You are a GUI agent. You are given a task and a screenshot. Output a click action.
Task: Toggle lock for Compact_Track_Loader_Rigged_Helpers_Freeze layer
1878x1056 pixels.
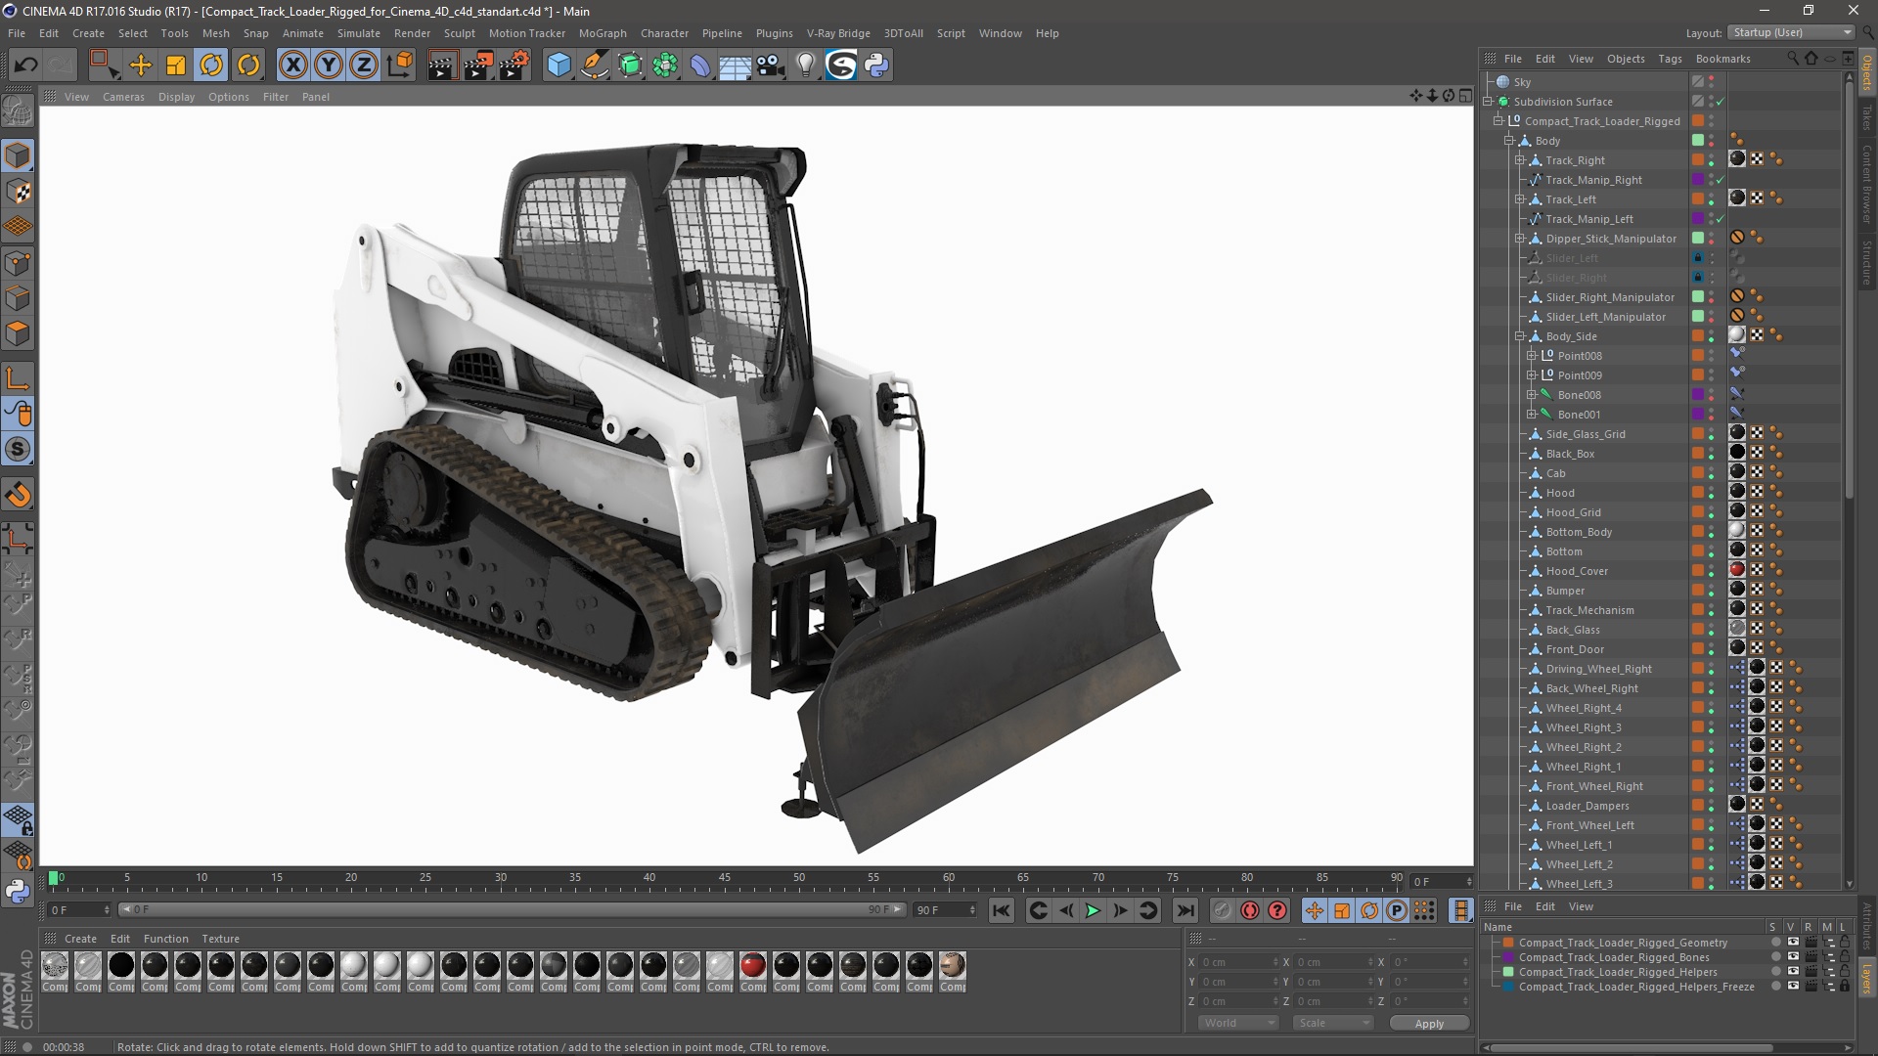(1845, 987)
